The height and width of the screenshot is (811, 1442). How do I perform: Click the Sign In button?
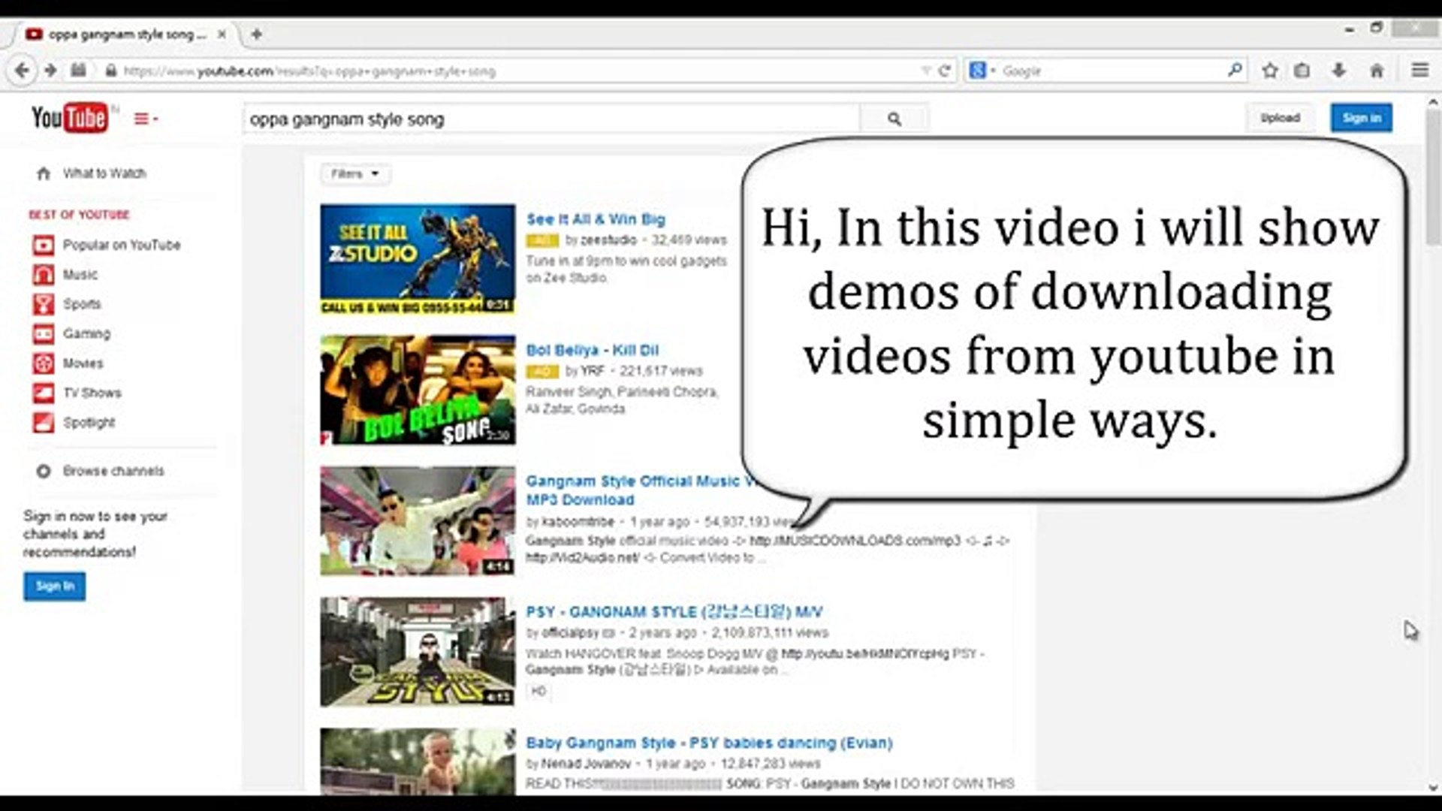54,586
